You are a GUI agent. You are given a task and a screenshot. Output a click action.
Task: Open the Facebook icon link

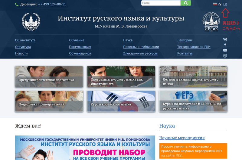point(225,45)
